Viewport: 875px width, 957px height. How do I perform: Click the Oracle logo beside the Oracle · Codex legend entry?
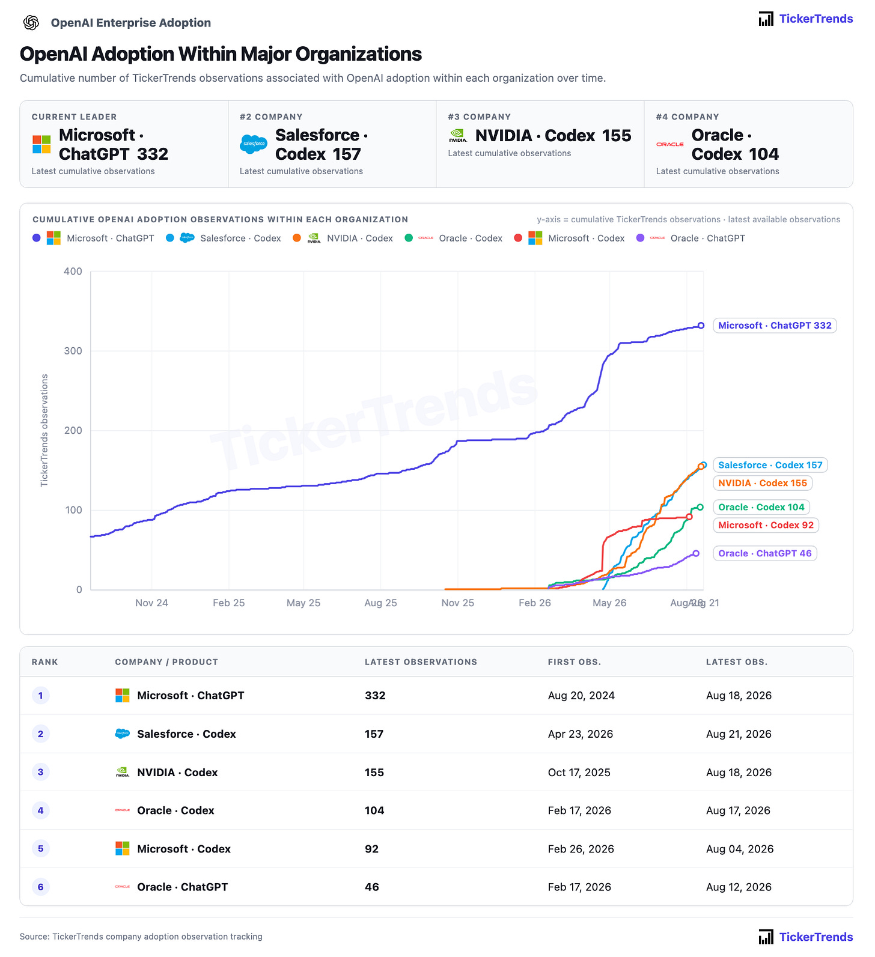click(x=426, y=238)
